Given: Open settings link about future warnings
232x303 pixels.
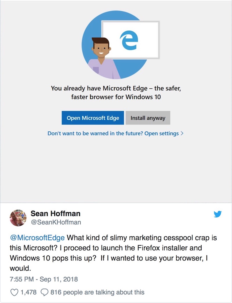Looking at the screenshot, I should [115, 133].
